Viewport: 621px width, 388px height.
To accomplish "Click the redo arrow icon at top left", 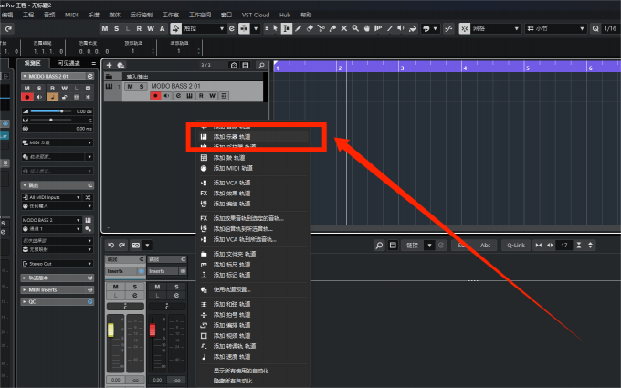I will [8, 28].
